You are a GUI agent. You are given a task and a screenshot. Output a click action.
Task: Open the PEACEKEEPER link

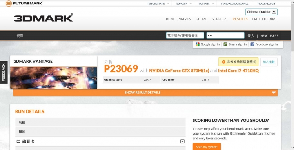(266, 4)
